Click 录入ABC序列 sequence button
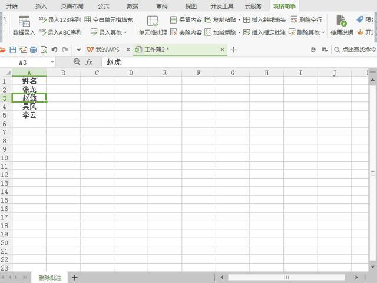377x283 pixels. (x=60, y=32)
